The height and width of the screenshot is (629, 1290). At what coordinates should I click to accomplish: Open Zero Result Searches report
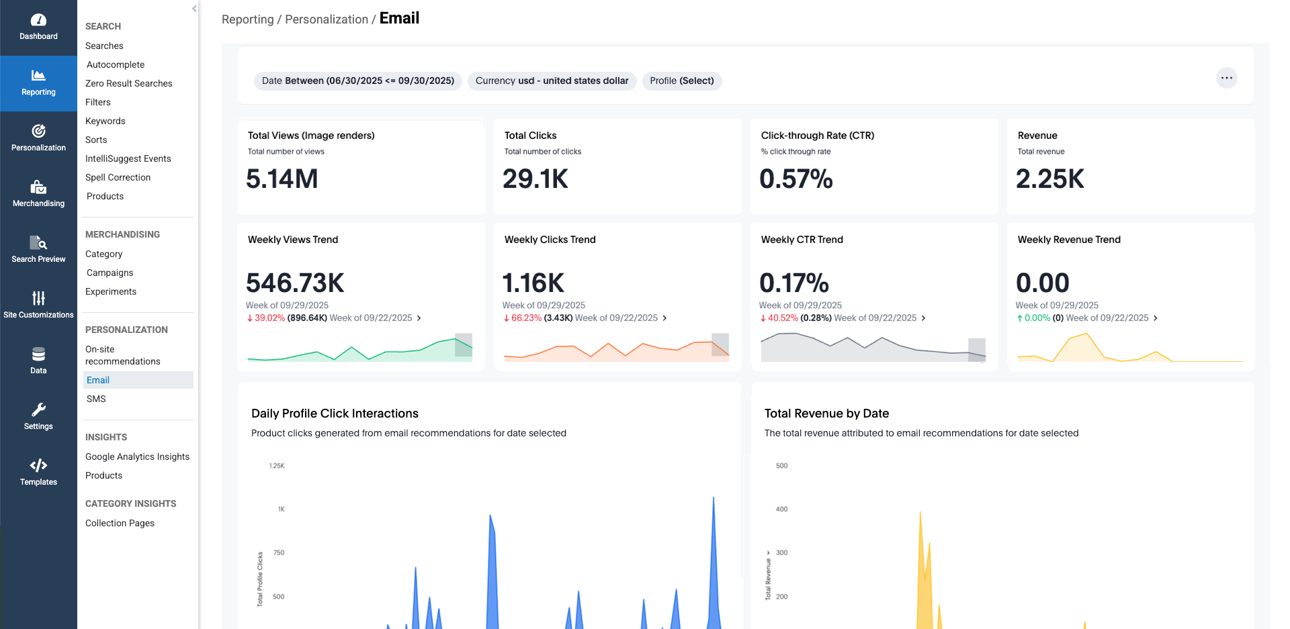128,83
